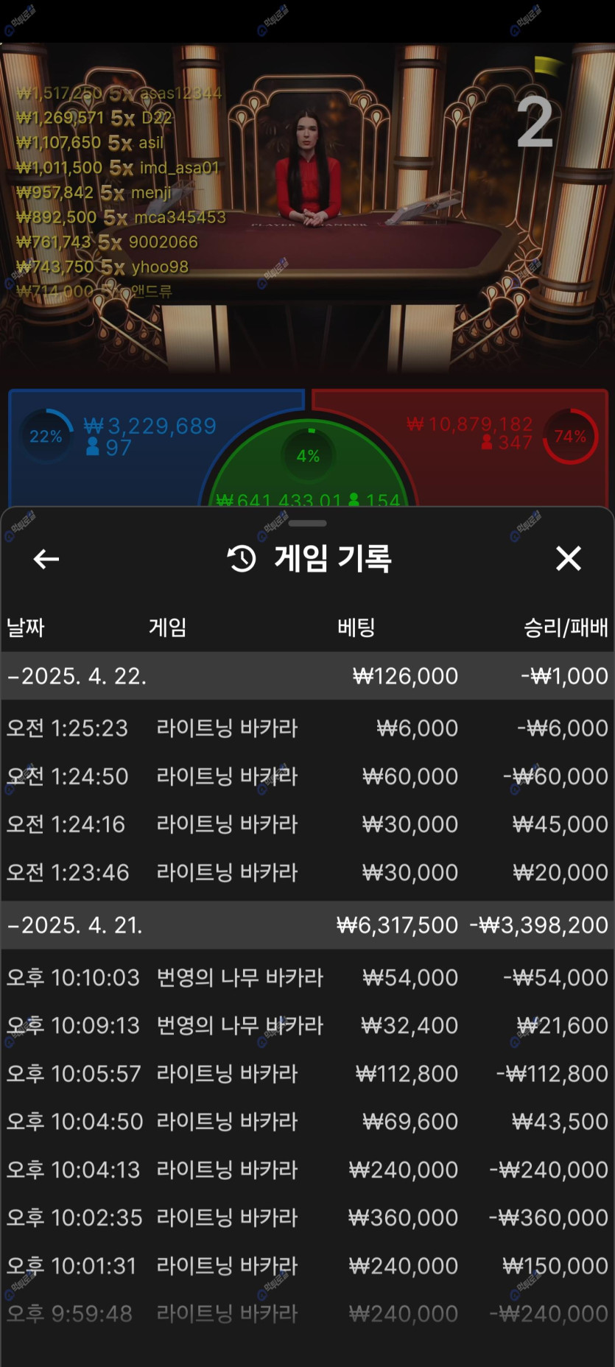Select the 오후 10:02:35 record with ₩360,000 bet
Image resolution: width=615 pixels, height=1367 pixels.
[x=307, y=1217]
